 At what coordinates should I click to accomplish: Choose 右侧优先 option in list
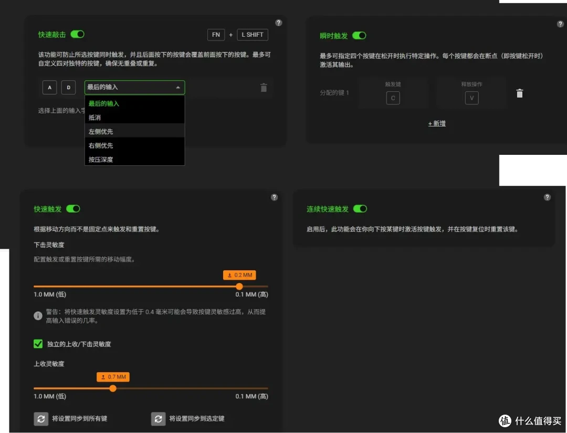(134, 145)
